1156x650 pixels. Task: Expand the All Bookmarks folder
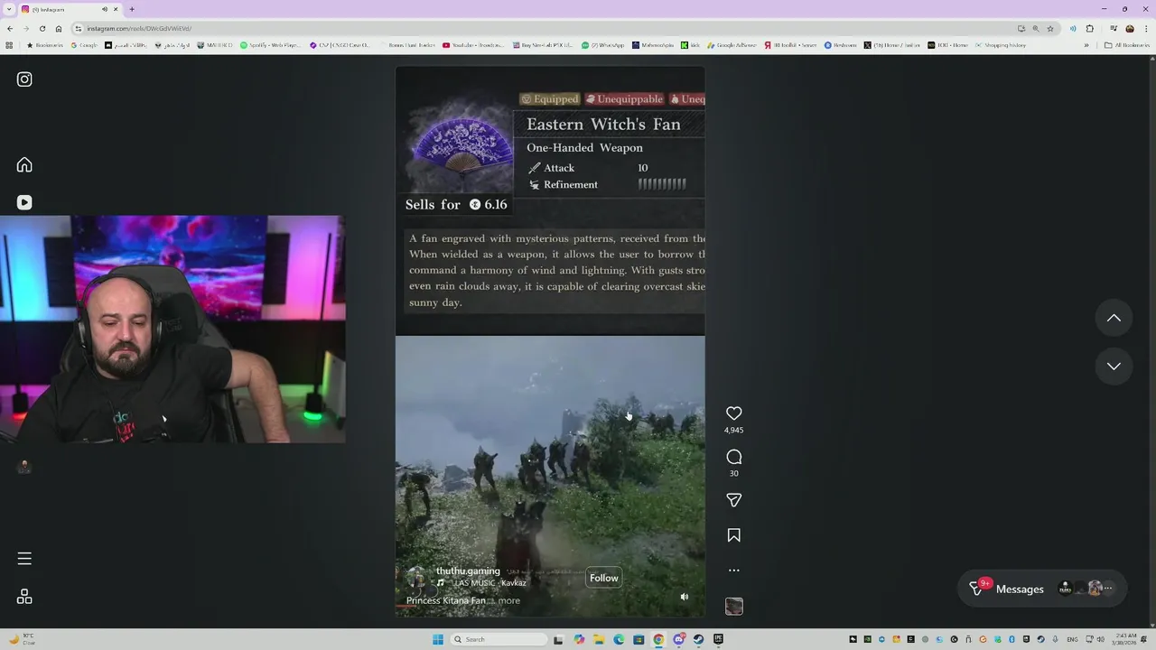pyautogui.click(x=1126, y=45)
